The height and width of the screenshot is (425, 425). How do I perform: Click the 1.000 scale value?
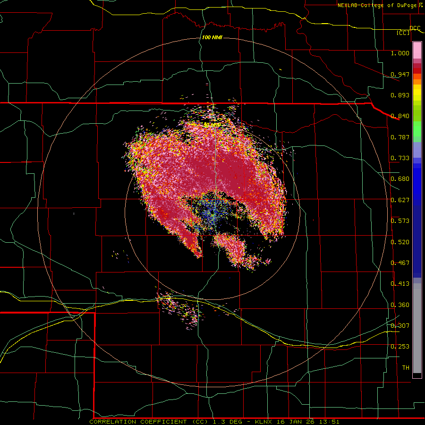(400, 53)
